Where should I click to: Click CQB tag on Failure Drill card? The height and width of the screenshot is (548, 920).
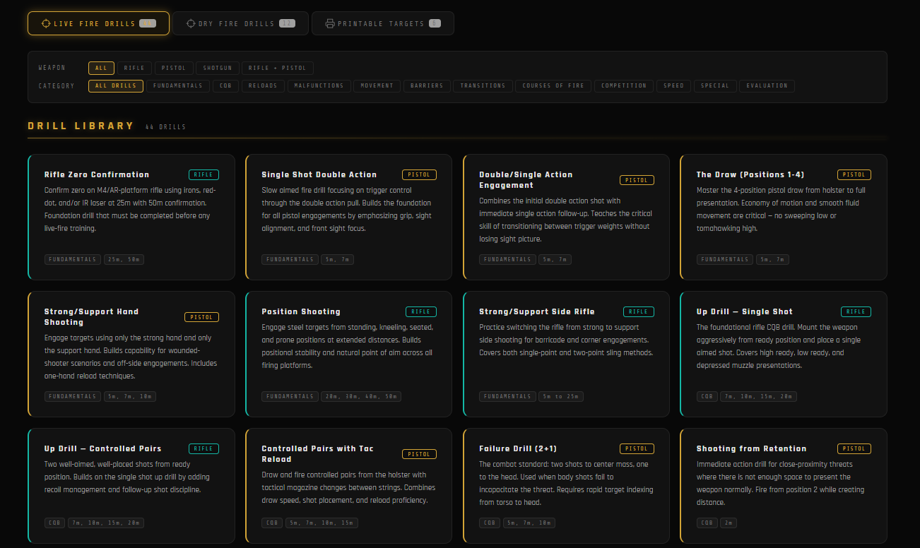coord(490,523)
